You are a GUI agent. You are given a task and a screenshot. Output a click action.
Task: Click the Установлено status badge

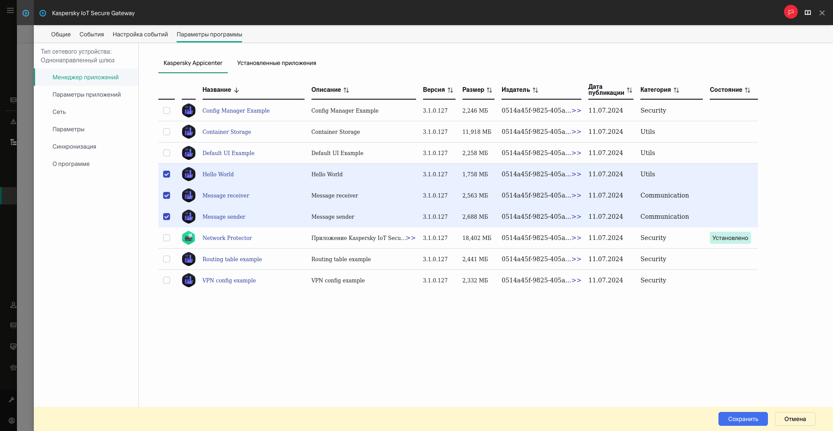coord(730,238)
